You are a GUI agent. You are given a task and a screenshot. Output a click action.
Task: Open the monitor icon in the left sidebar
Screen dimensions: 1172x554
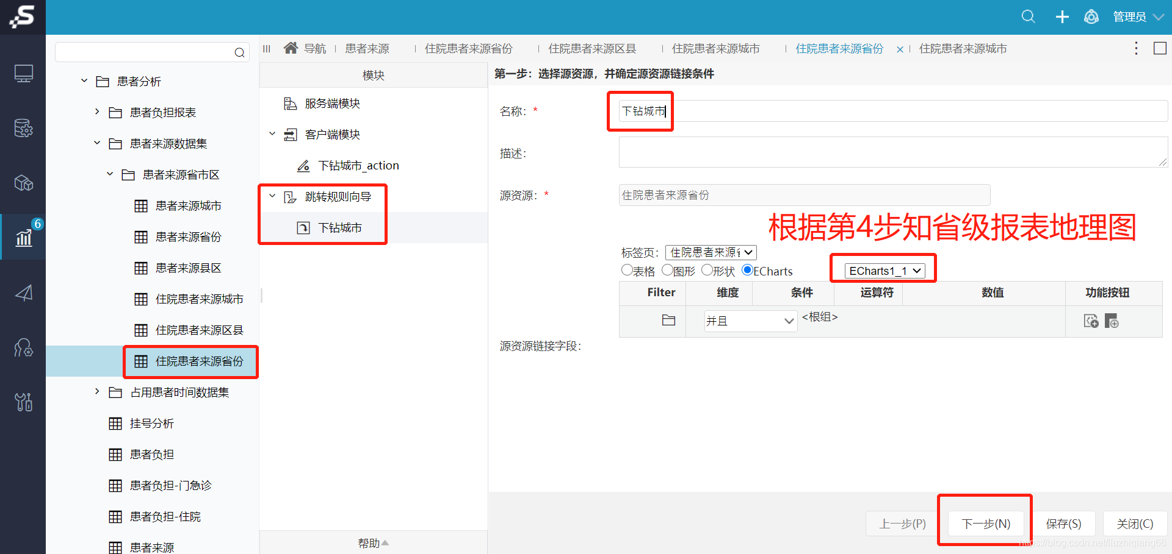(23, 74)
